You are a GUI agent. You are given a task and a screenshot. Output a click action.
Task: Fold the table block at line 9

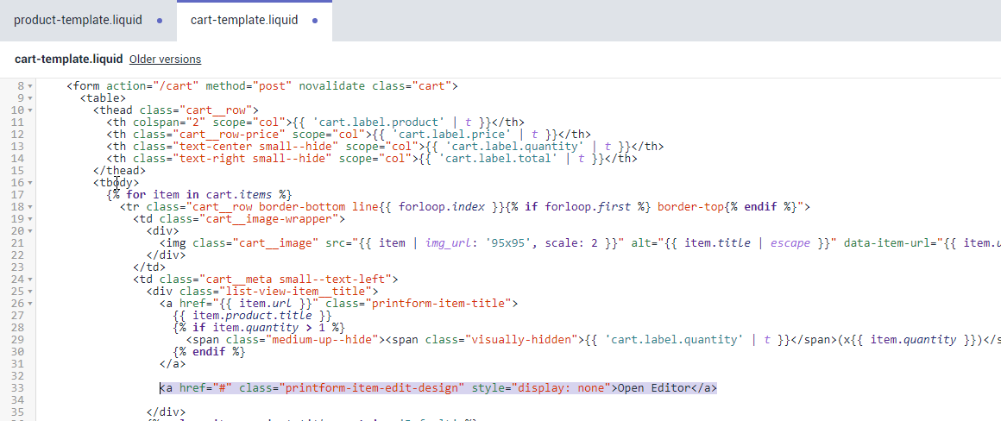coord(31,98)
